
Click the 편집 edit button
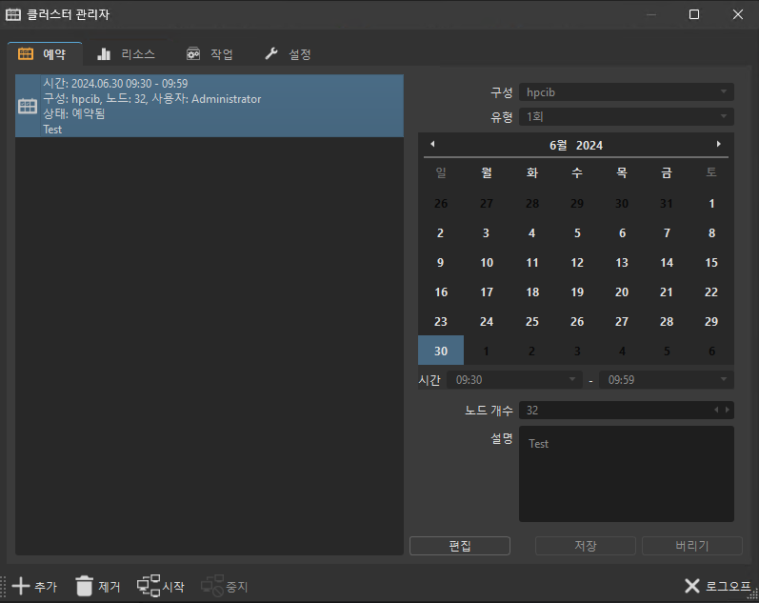tap(460, 546)
